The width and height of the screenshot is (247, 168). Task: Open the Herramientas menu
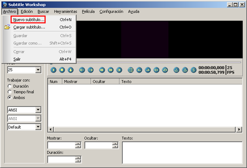[x=65, y=12]
